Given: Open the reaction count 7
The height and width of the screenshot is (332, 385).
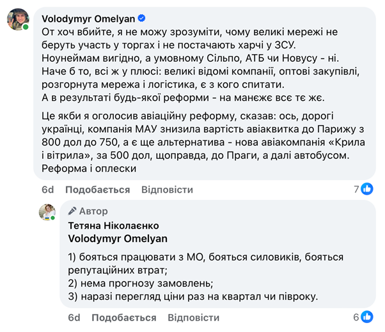Looking at the screenshot, I should click(357, 189).
